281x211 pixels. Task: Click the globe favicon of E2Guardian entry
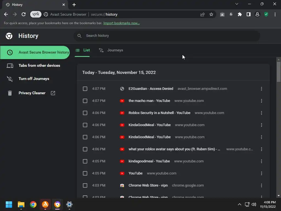(122, 89)
